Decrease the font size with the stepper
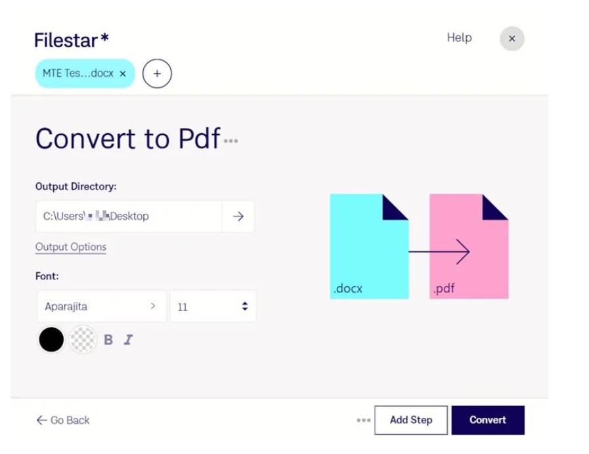Screen dimensions: 589x454 click(x=244, y=310)
